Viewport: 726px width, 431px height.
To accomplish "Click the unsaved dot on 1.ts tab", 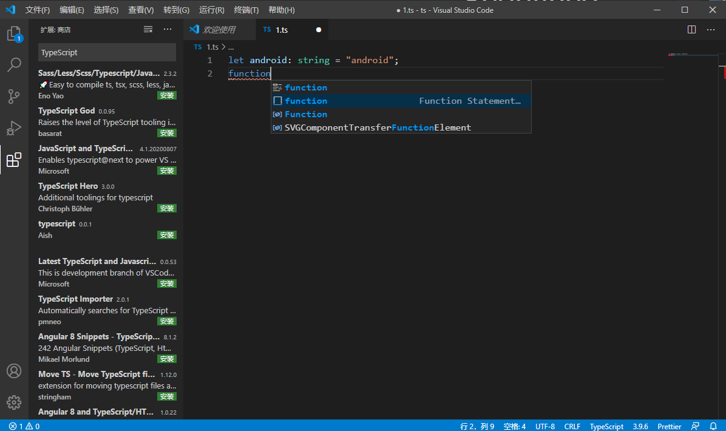I will click(319, 30).
